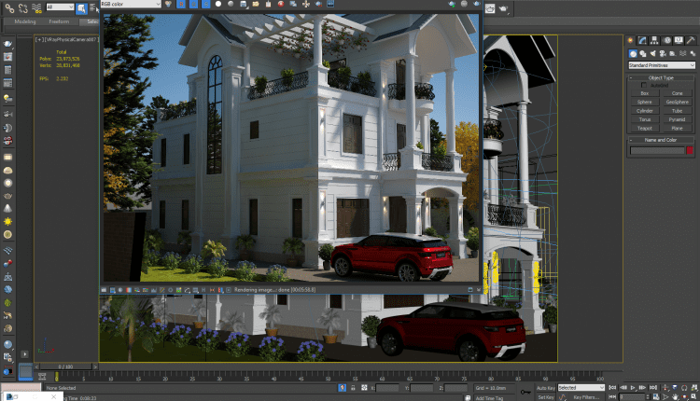Click the Set Key button
The image size is (700, 401).
[546, 397]
